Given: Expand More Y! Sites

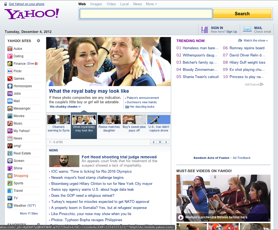Looking at the screenshot, I should tap(29, 213).
